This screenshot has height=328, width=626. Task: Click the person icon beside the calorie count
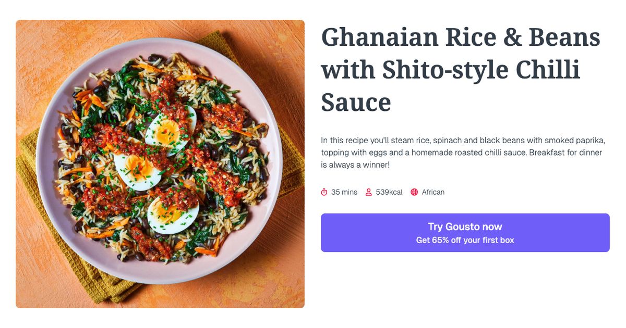coord(370,192)
